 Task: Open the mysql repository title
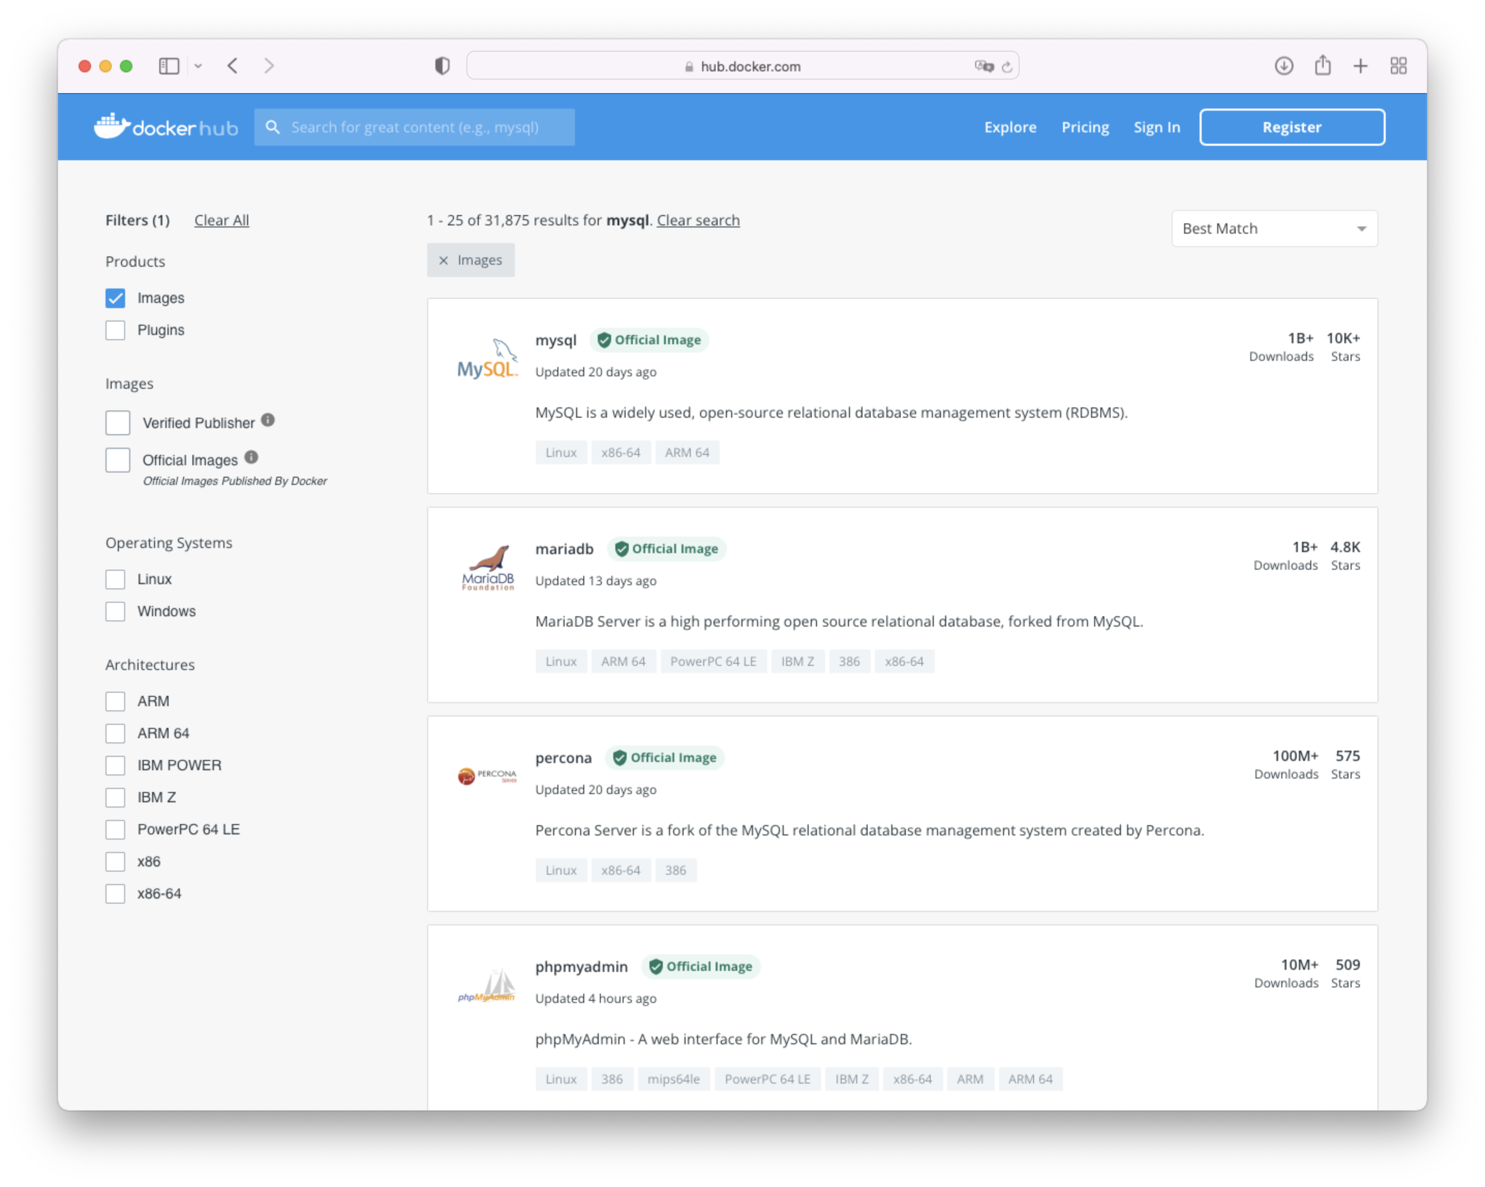556,340
